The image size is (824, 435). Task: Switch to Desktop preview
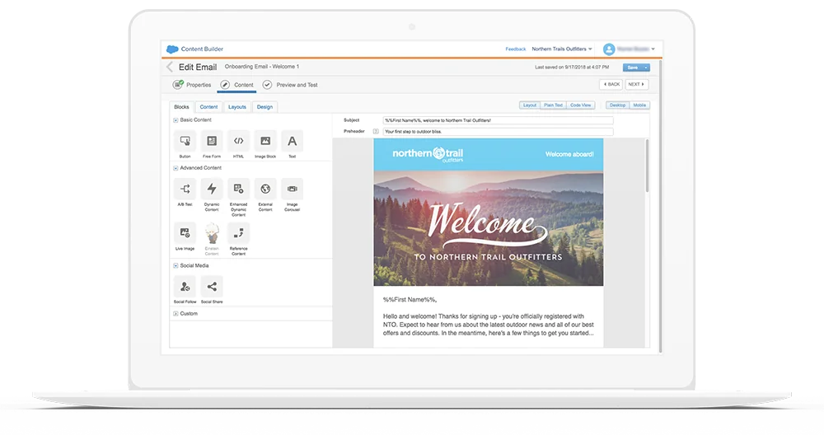point(617,105)
